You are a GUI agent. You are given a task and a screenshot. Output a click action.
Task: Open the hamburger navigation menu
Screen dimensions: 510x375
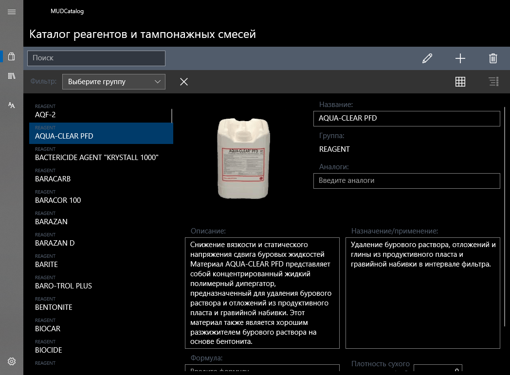click(11, 12)
